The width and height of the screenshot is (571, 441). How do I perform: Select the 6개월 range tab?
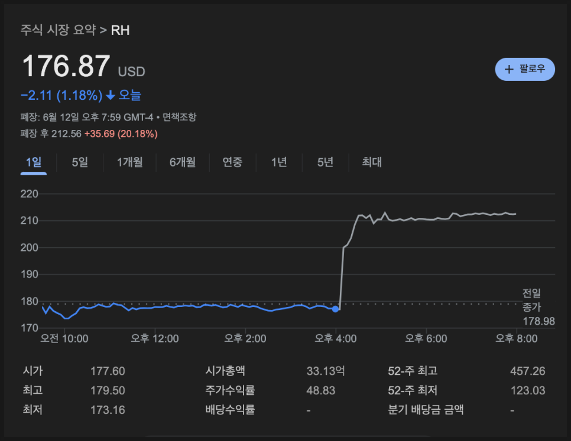coord(183,162)
